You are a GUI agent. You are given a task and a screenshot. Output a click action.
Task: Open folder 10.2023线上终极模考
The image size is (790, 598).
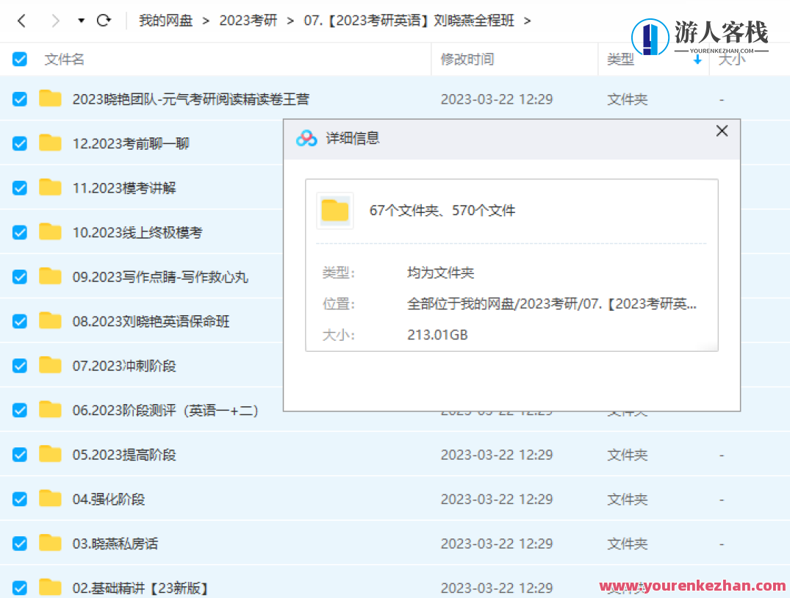(x=137, y=233)
